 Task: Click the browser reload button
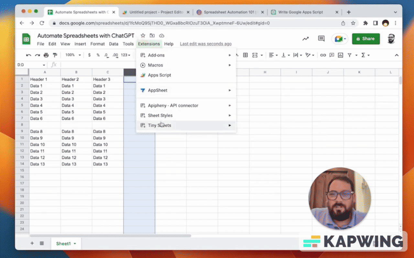coord(42,23)
